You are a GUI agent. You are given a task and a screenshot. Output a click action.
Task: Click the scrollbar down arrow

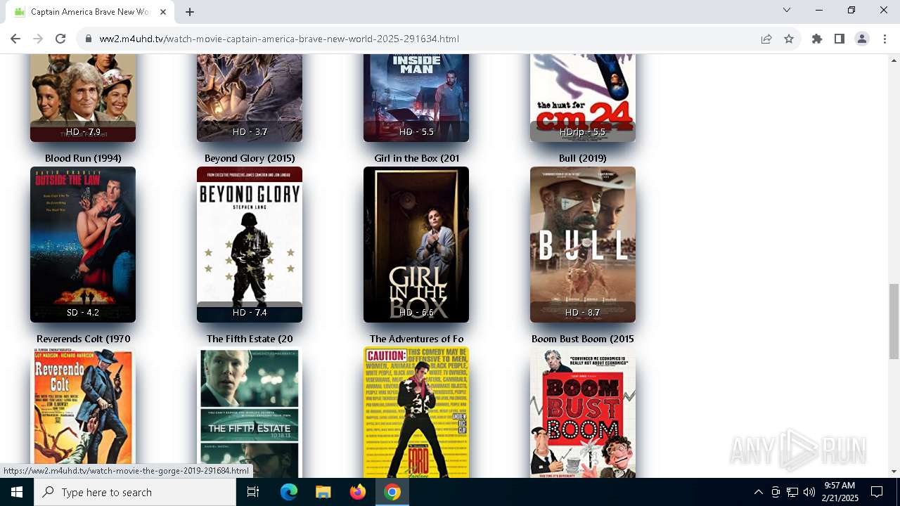point(894,472)
